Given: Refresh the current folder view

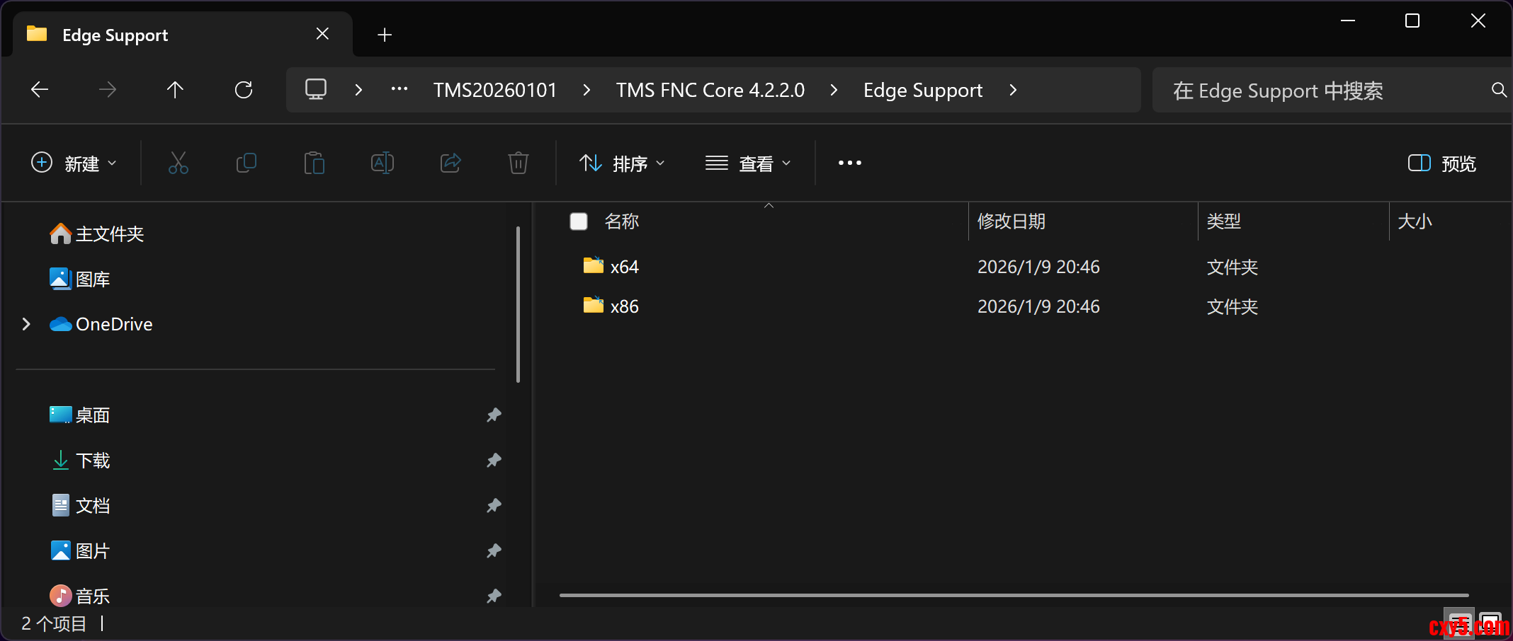Looking at the screenshot, I should click(244, 90).
